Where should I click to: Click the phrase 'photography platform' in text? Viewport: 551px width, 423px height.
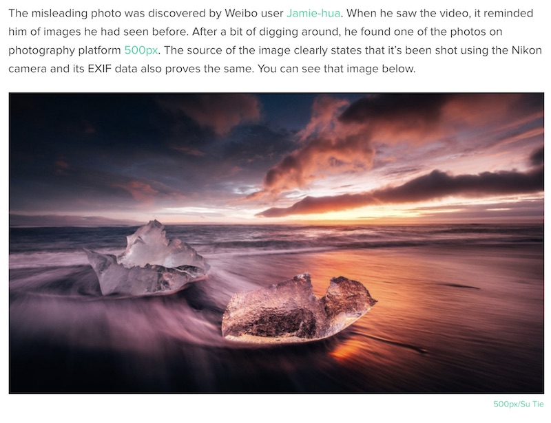tap(65, 50)
